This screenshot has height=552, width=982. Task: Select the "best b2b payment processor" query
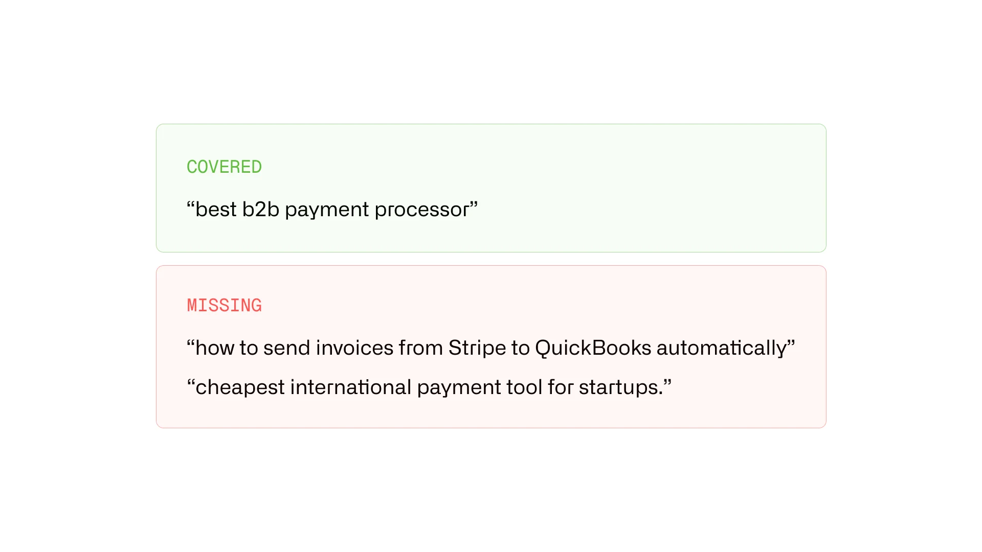(x=332, y=209)
